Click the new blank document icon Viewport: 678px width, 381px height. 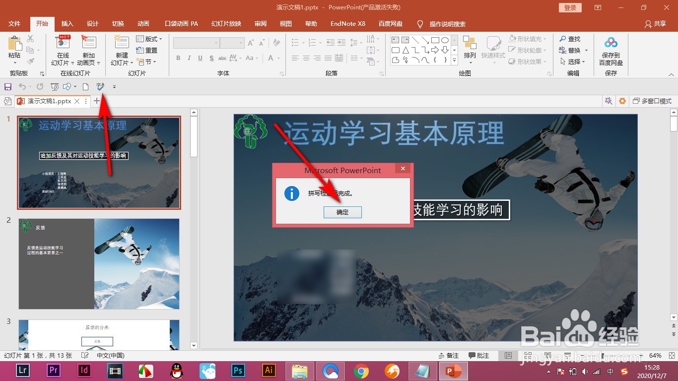click(x=85, y=87)
